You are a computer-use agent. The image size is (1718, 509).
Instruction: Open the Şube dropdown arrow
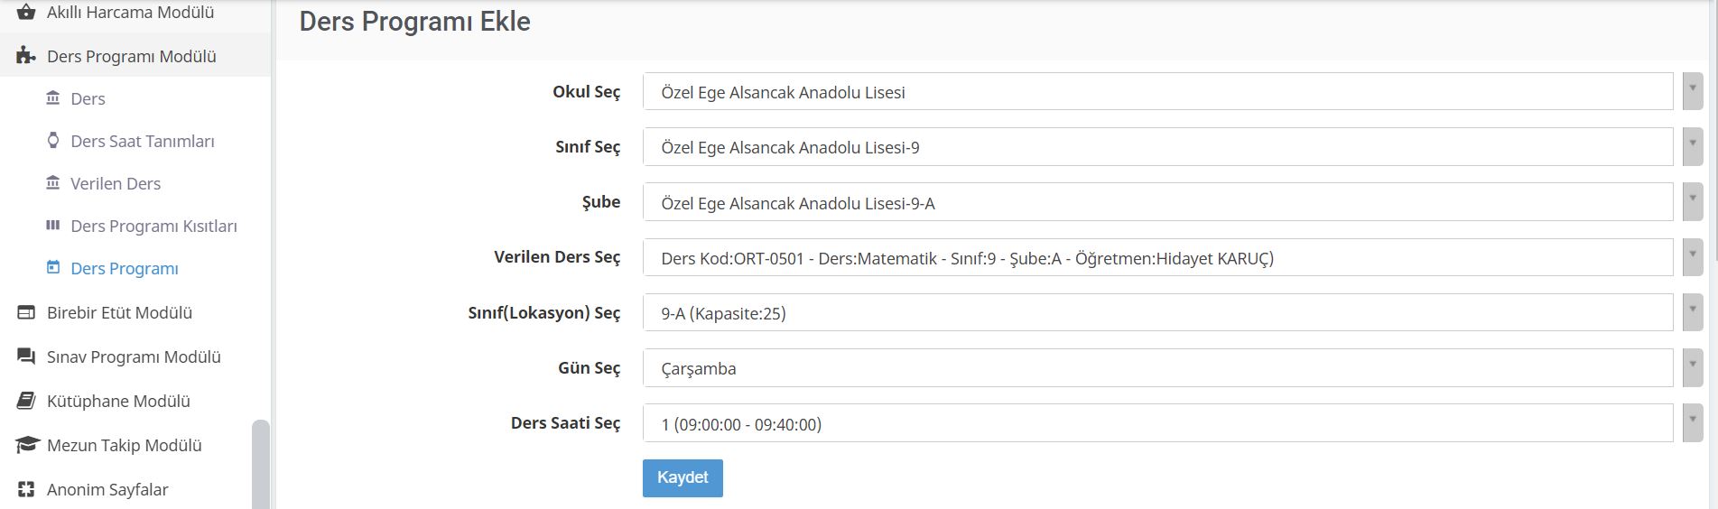1693,202
